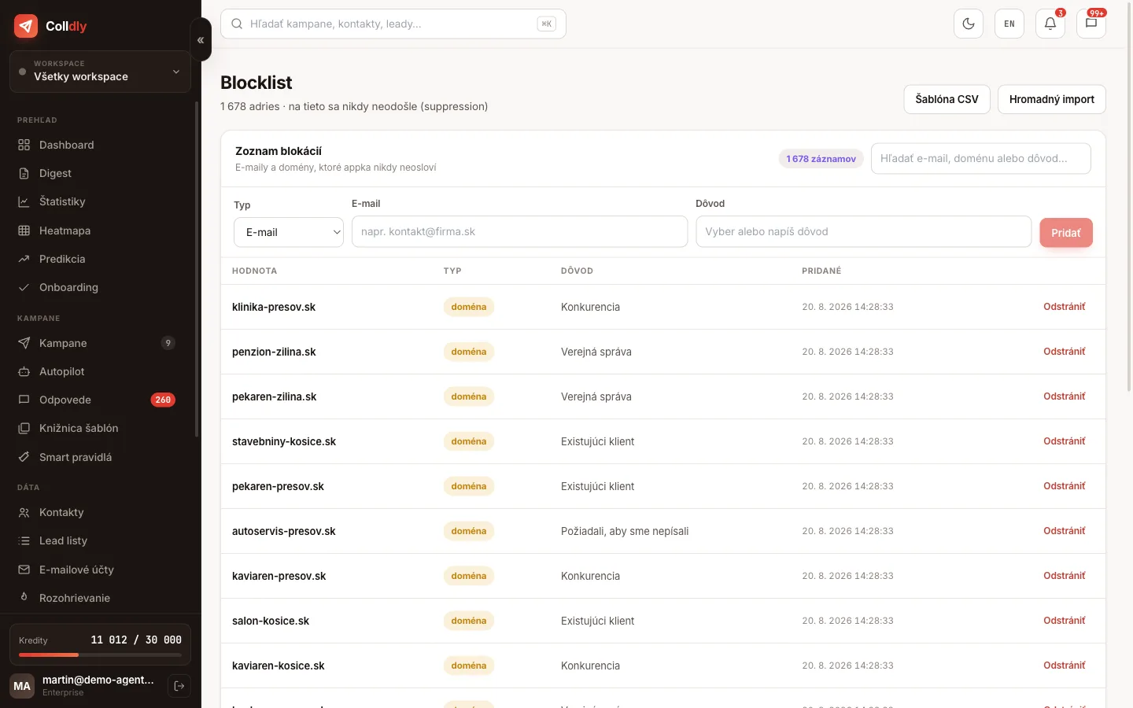Click the Rozohrievanie flame icon

point(24,598)
